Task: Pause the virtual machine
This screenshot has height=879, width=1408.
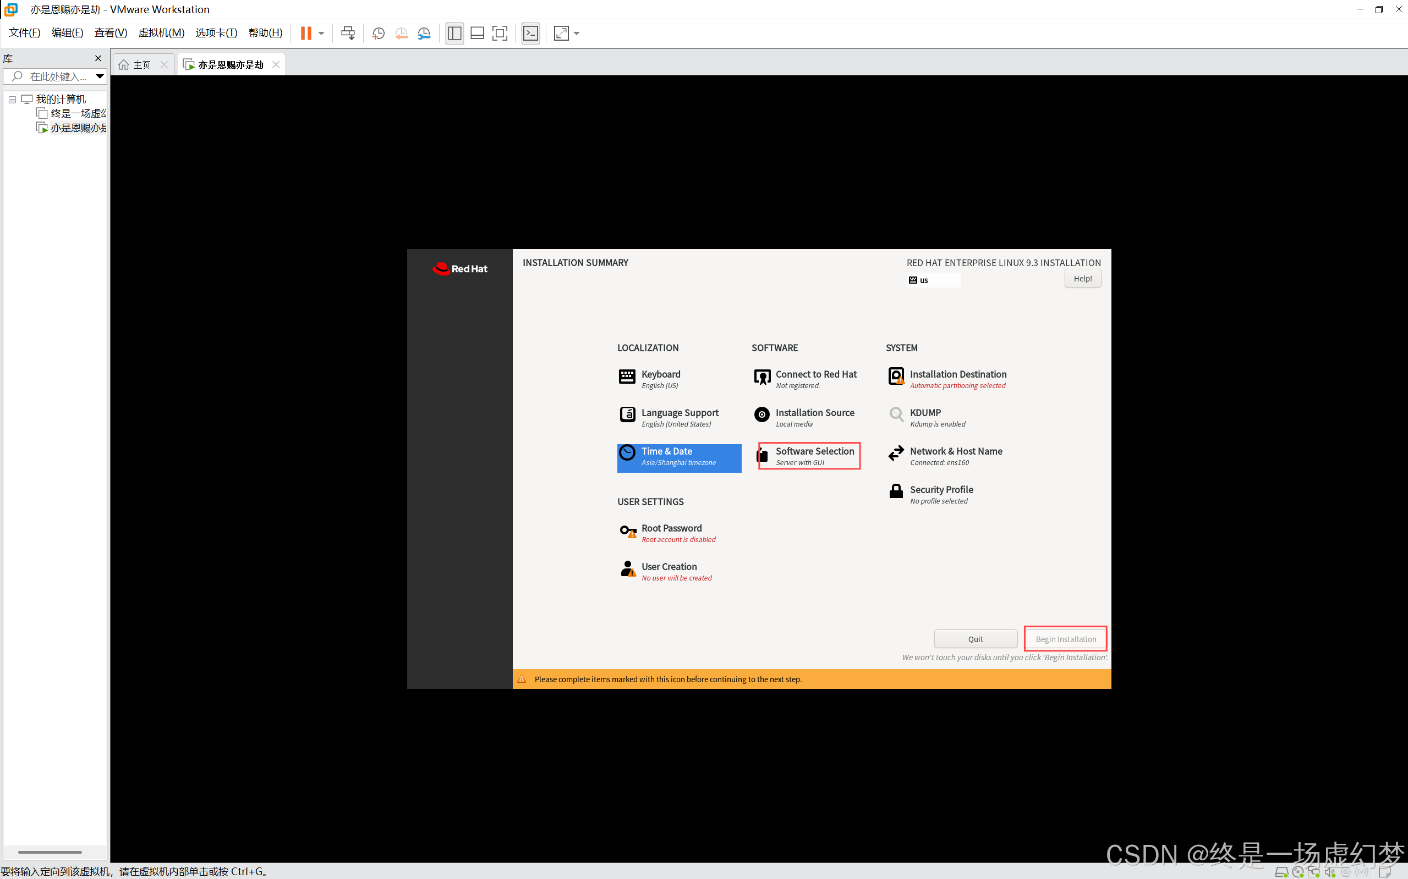Action: click(306, 33)
